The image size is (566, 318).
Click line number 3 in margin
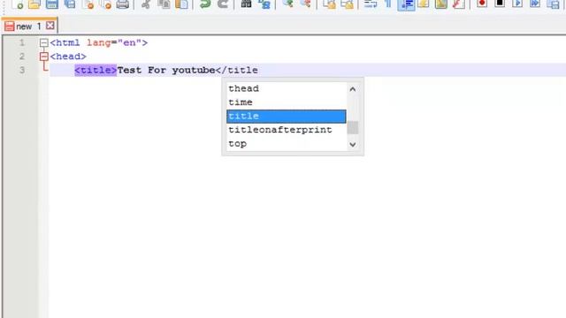pos(22,70)
